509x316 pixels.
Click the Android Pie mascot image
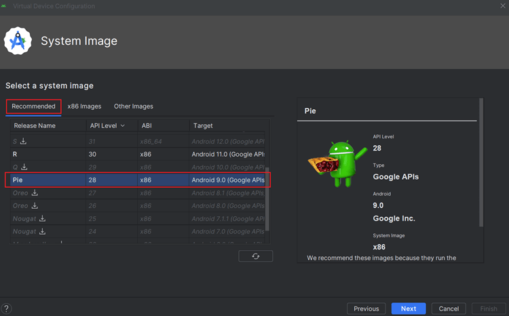pyautogui.click(x=337, y=163)
